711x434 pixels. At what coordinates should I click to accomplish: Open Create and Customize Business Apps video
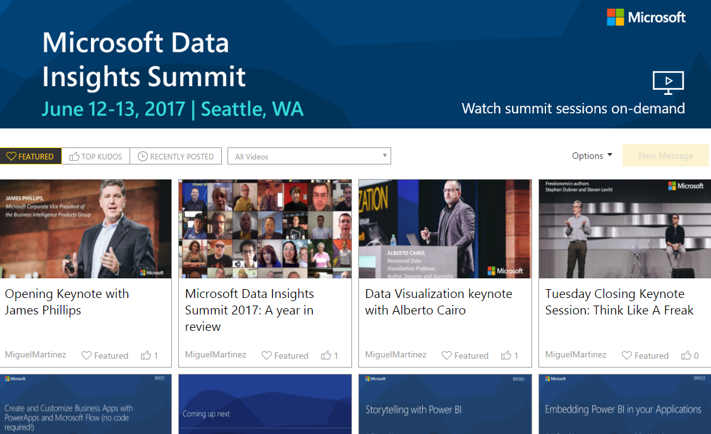(86, 404)
